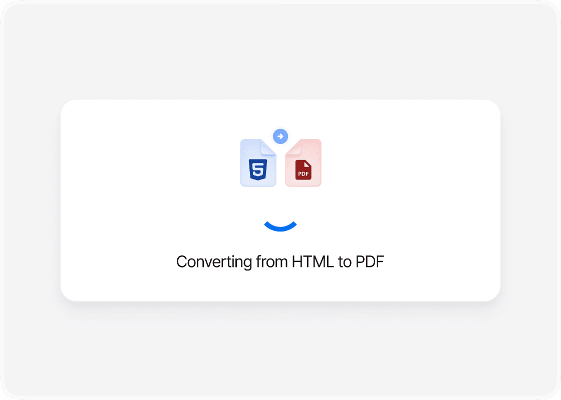Viewport: 561px width, 400px height.
Task: Click the word "PDF" in the status message
Action: [370, 262]
